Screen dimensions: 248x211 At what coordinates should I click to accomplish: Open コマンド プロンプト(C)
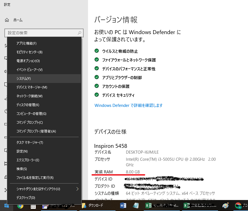(44, 123)
